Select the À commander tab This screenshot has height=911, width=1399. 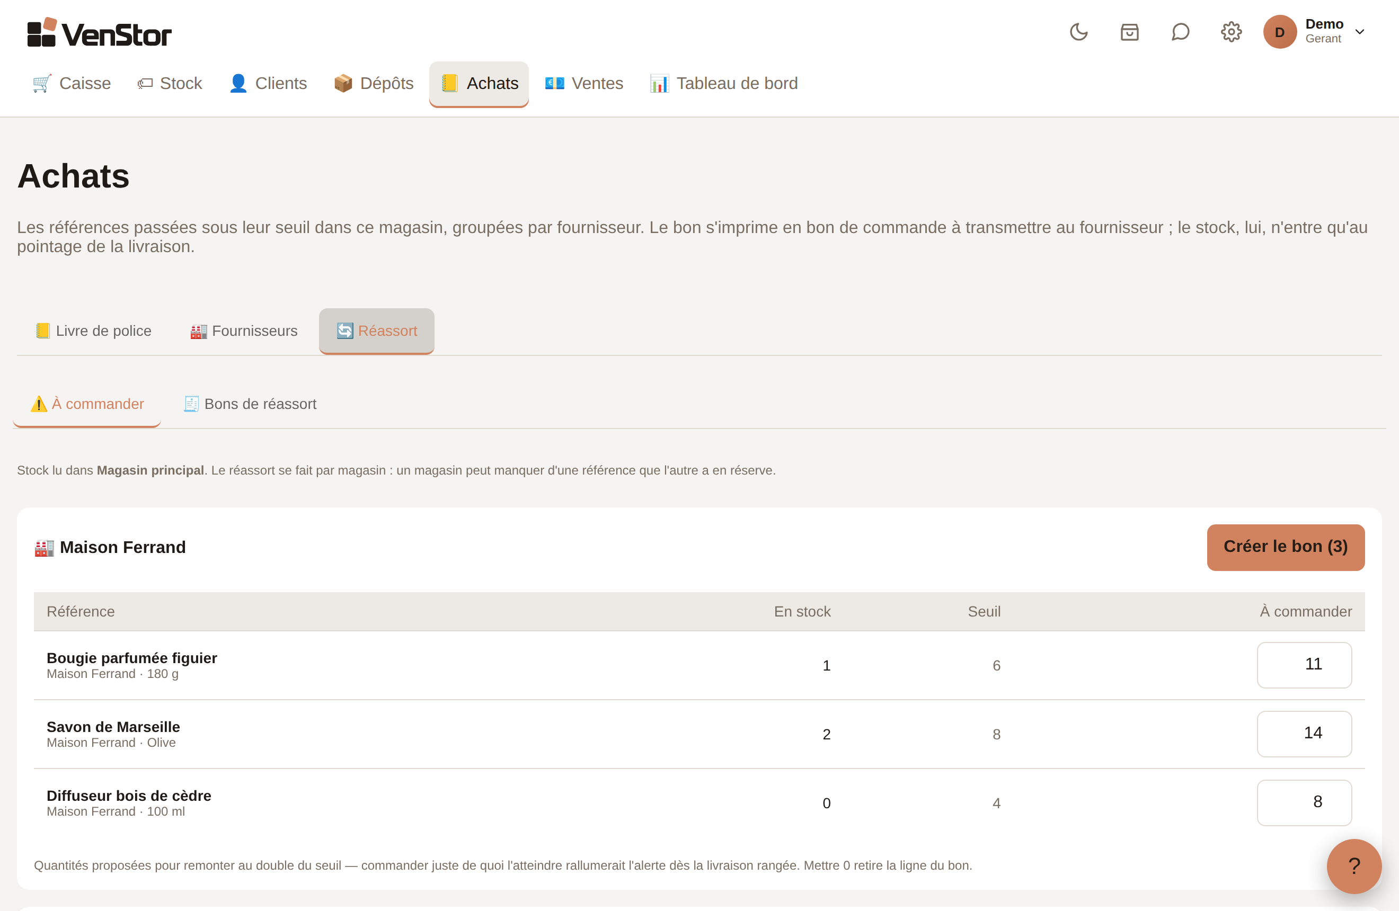click(x=87, y=404)
